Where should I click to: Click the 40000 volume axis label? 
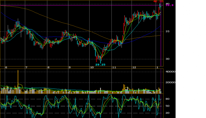pyautogui.click(x=171, y=72)
